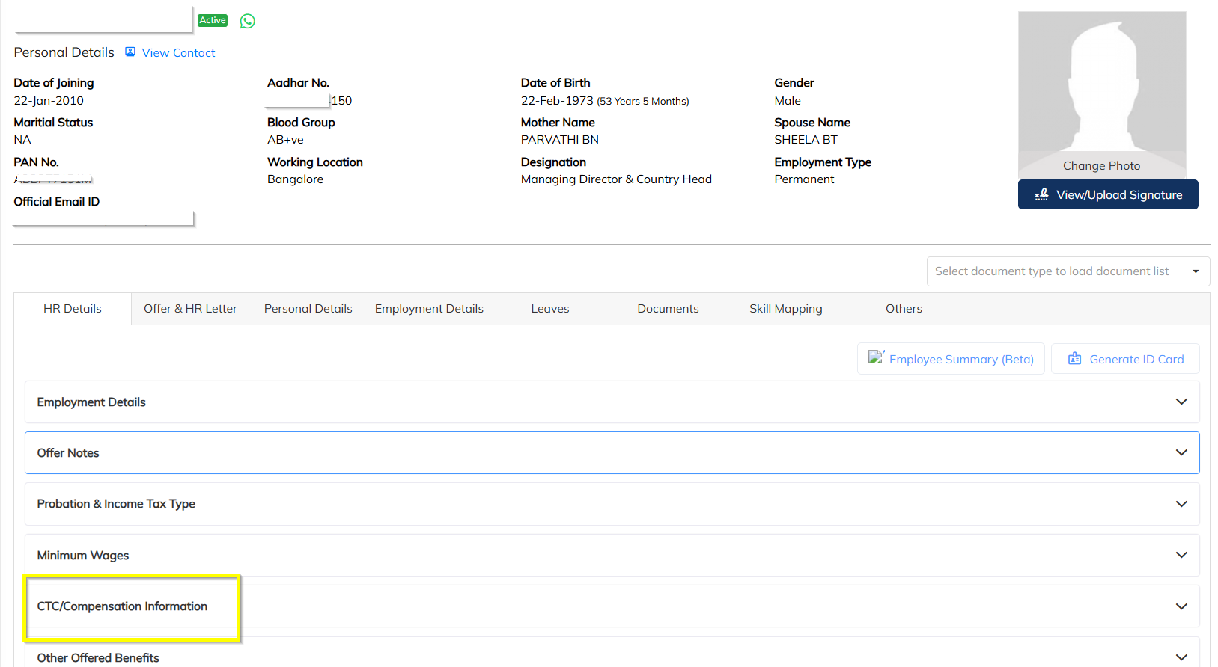Click the Employee Summary report icon

[x=876, y=357]
